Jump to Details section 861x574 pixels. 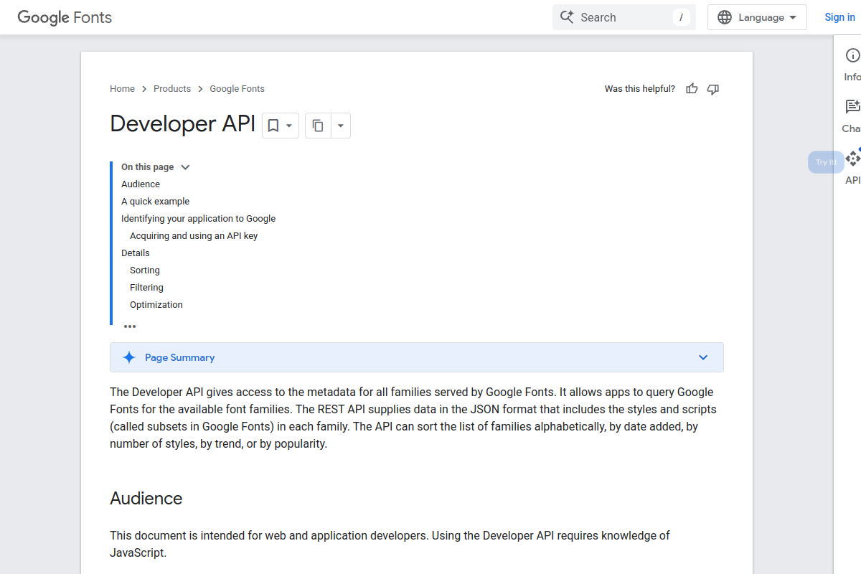136,253
